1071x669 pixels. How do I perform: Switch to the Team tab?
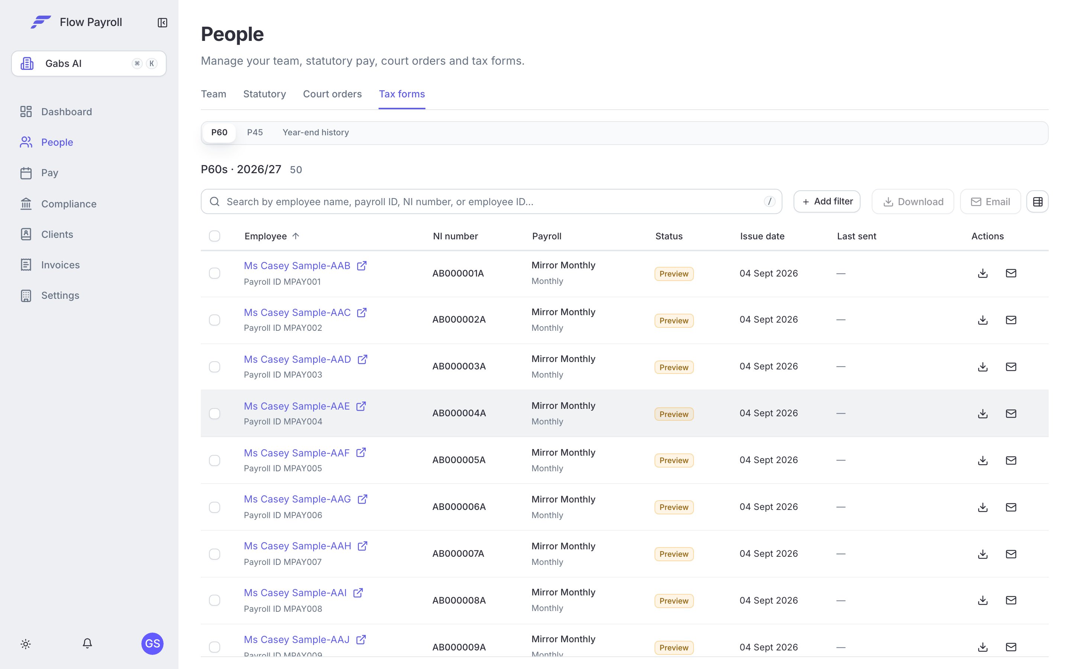(x=213, y=94)
